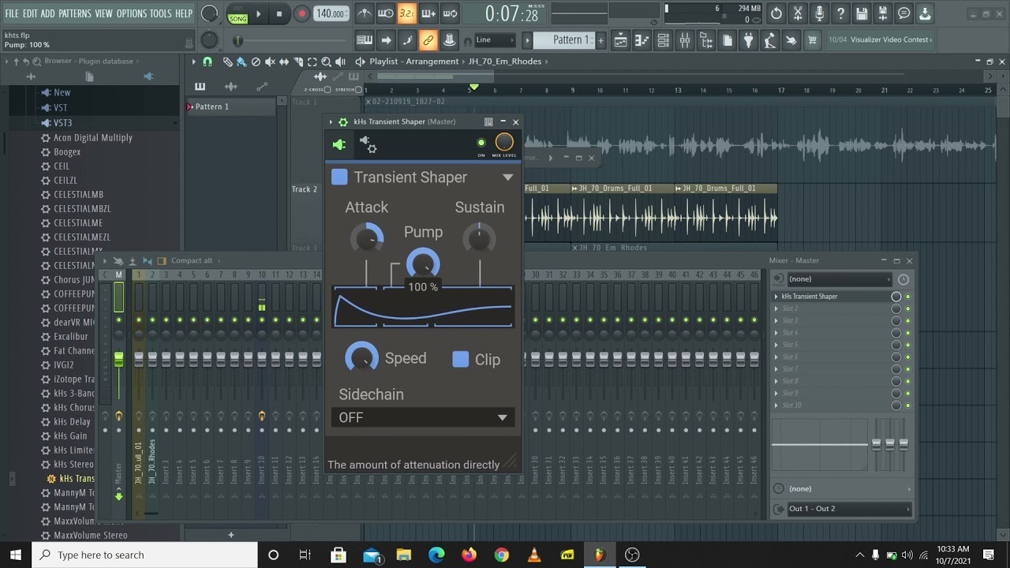Open the Transient Shaper header dropdown arrow
Screen dimensions: 1010x568
pyautogui.click(x=508, y=177)
